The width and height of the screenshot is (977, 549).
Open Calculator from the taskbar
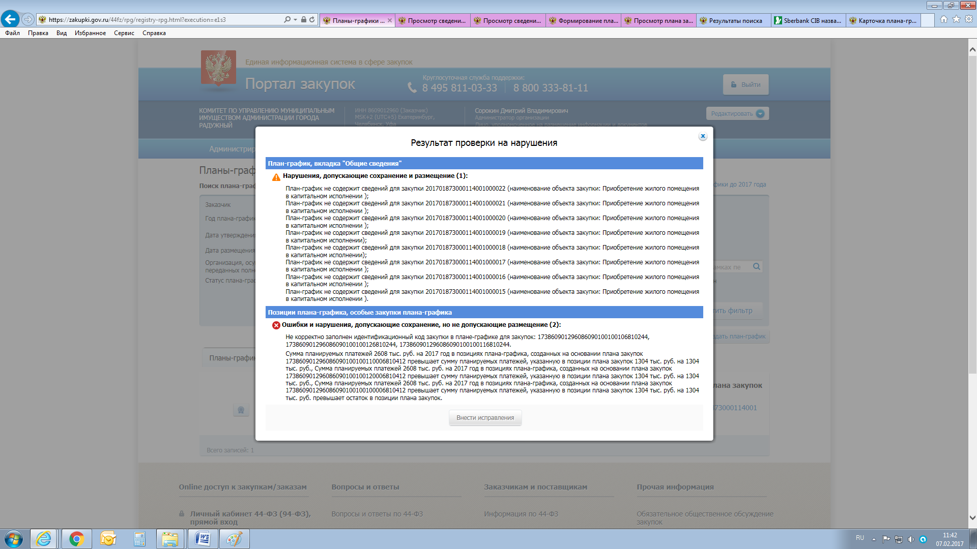coord(139,539)
